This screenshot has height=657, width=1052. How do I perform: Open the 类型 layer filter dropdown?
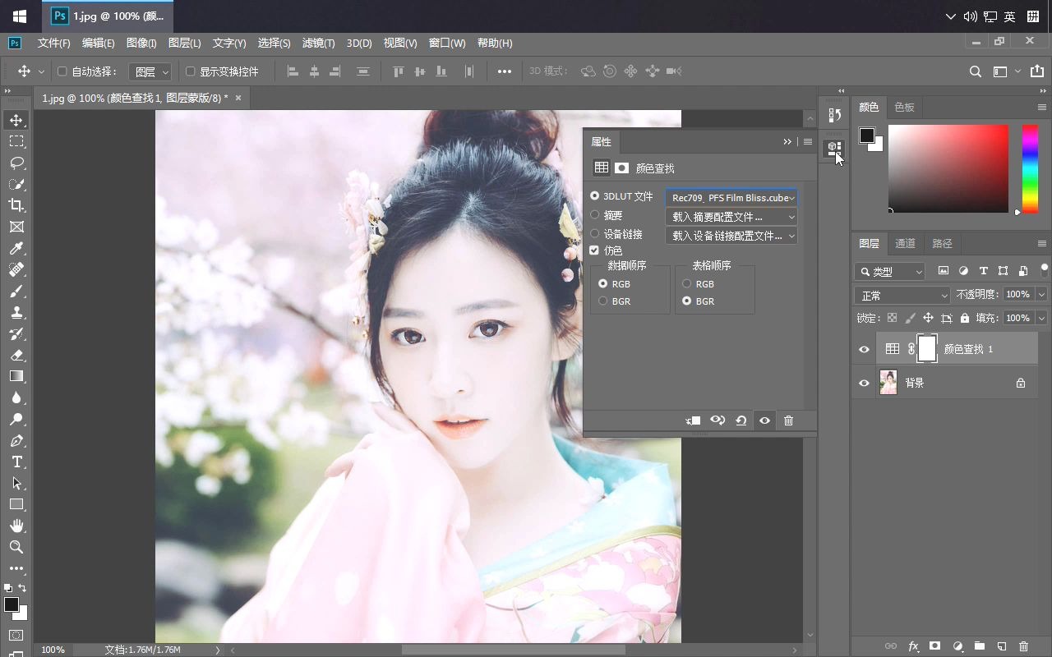click(890, 271)
